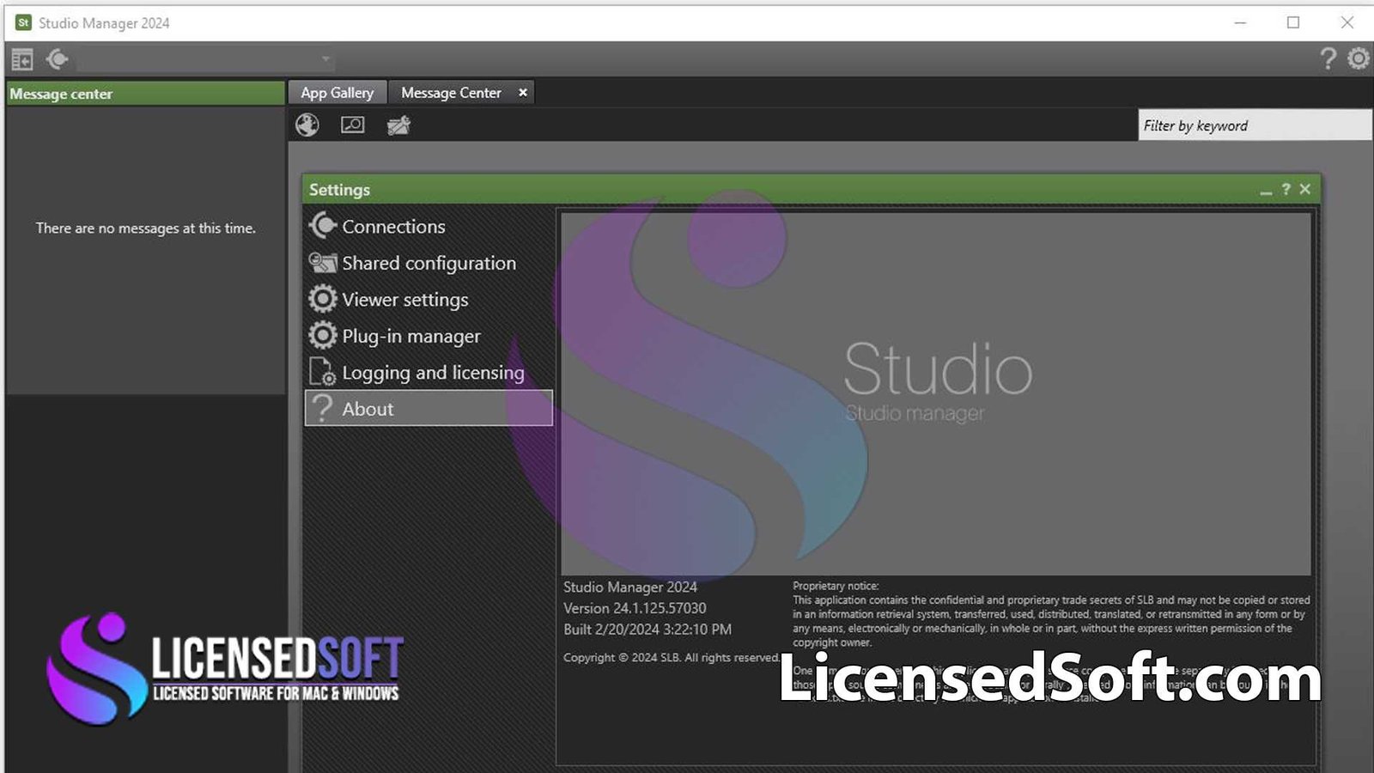The image size is (1374, 773).
Task: Click the Shared configuration icon
Action: pyautogui.click(x=323, y=263)
